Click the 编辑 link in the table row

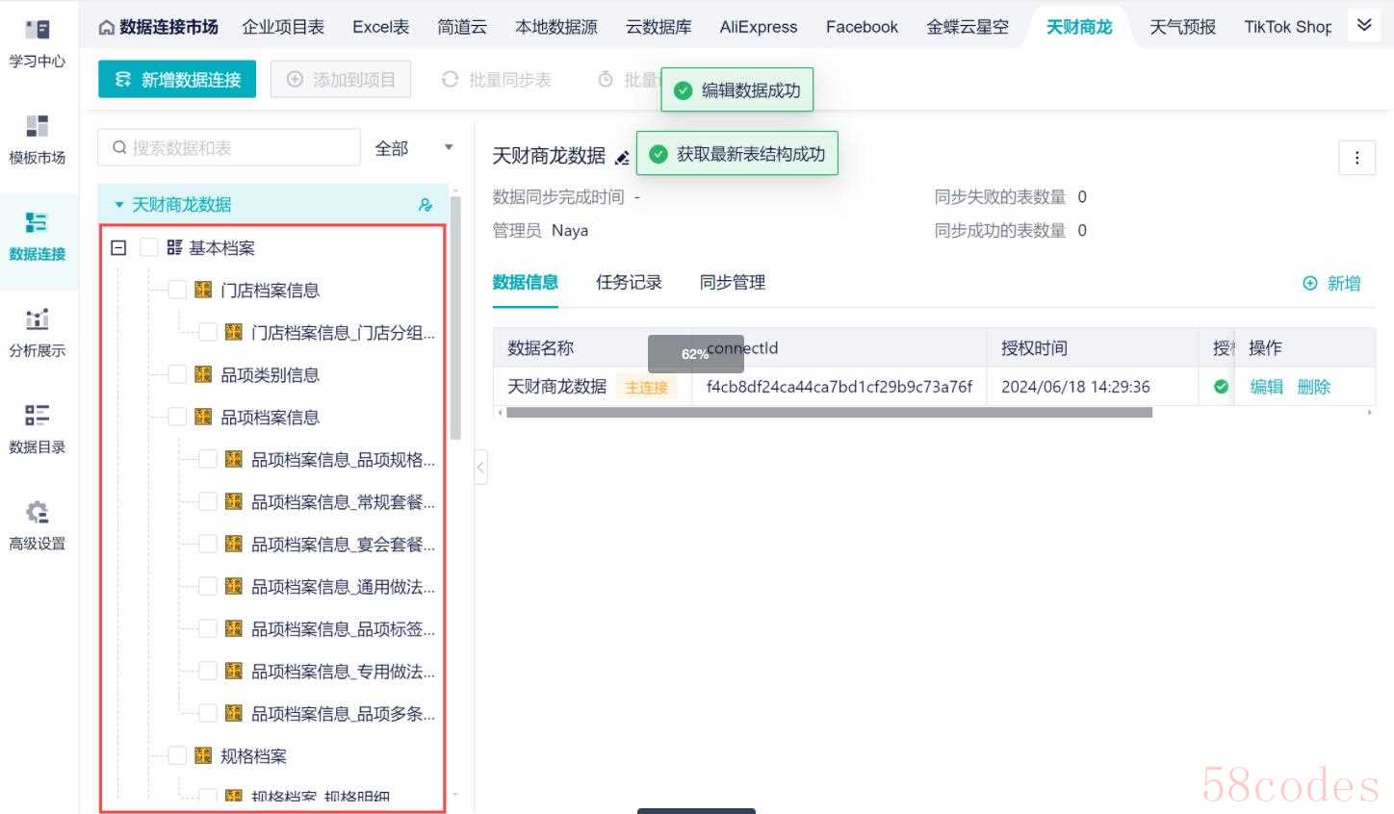click(1266, 387)
